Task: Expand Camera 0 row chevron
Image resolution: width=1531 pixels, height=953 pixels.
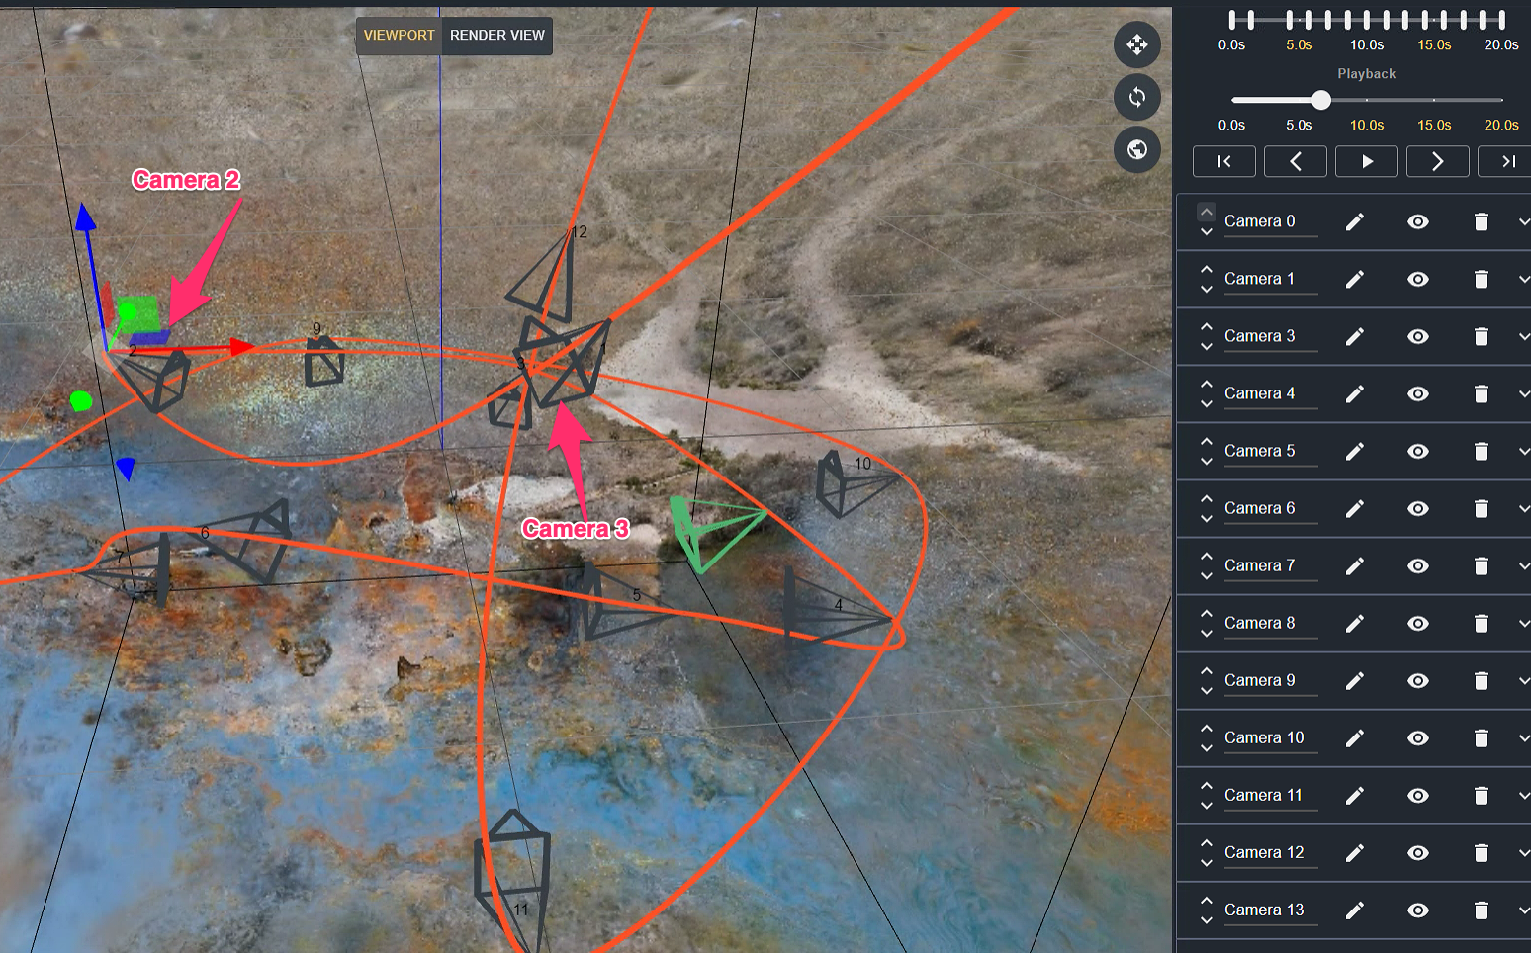Action: click(1524, 221)
